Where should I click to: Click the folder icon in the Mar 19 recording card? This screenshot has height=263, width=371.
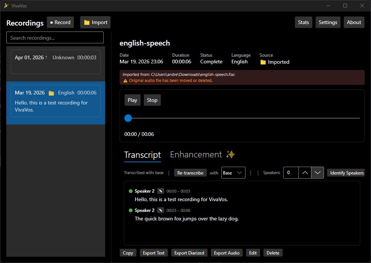pyautogui.click(x=51, y=93)
